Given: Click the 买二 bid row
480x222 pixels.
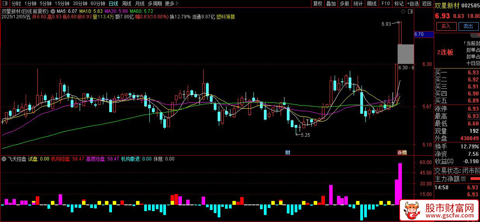Looking at the screenshot, I should click(x=457, y=79).
